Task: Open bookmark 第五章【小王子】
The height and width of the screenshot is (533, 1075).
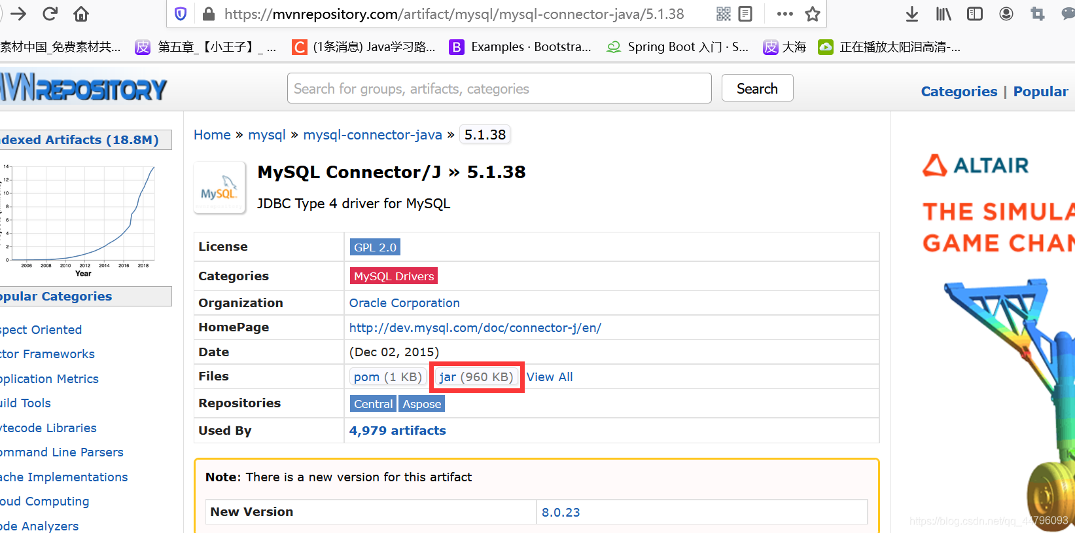Action: tap(205, 47)
